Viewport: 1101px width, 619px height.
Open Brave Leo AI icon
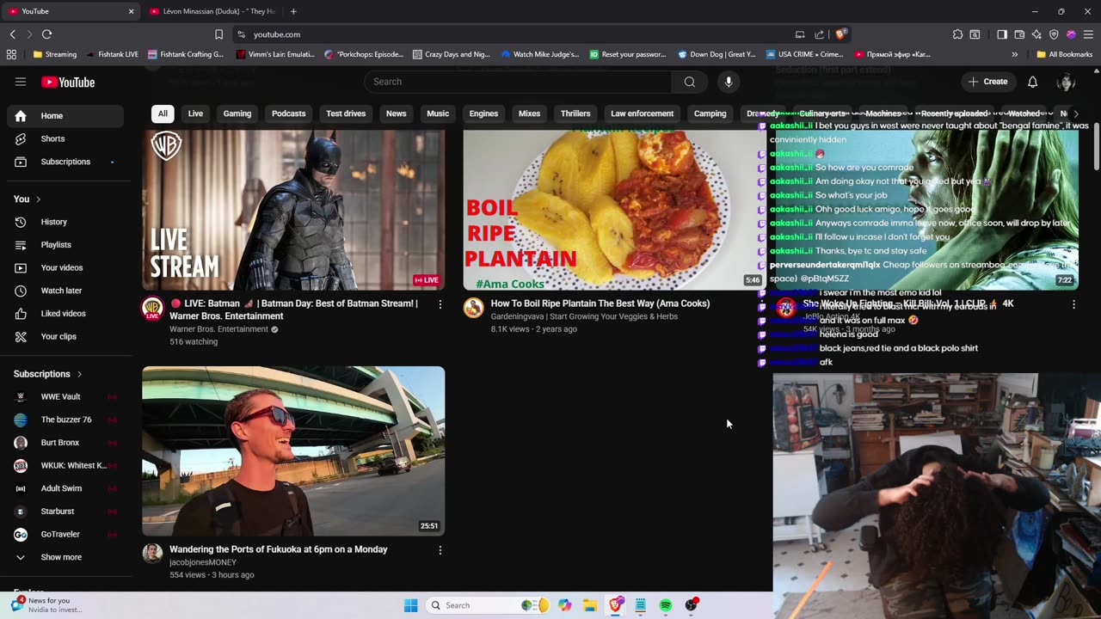pos(1036,34)
